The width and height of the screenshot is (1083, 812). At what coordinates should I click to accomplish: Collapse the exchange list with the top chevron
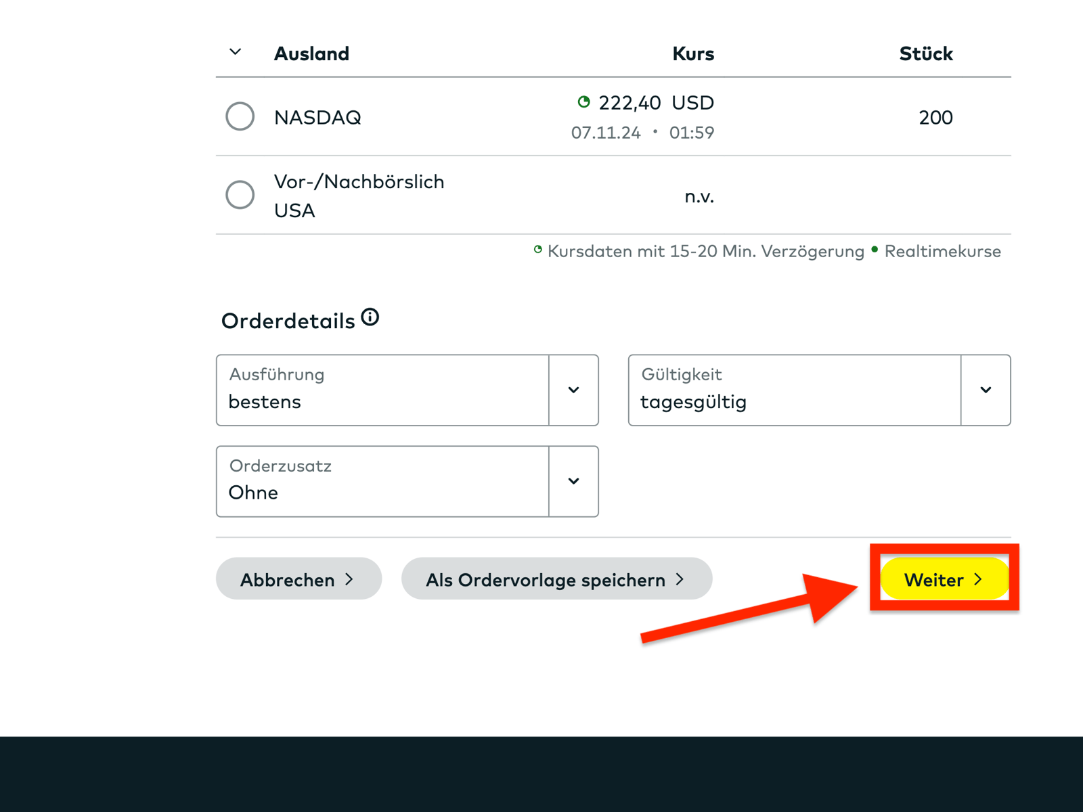234,51
